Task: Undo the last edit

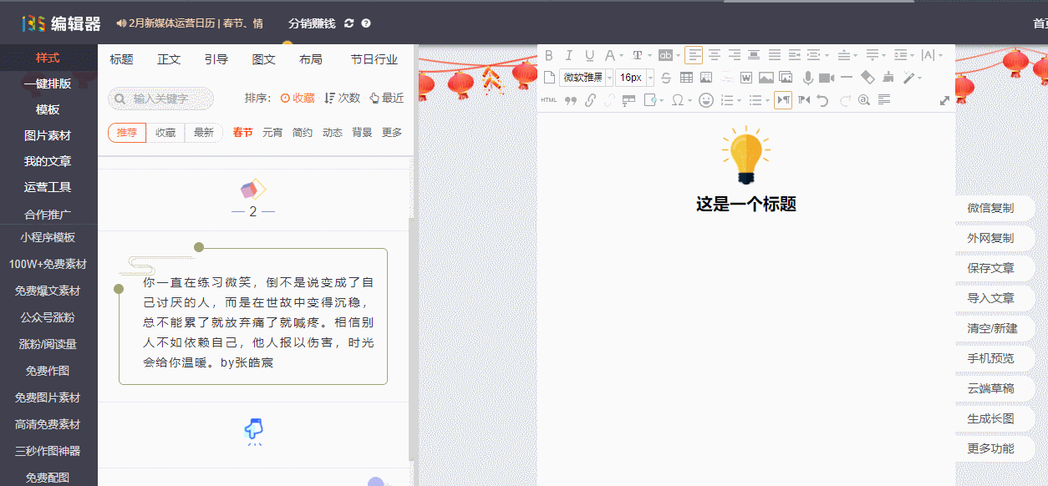Action: [x=823, y=100]
